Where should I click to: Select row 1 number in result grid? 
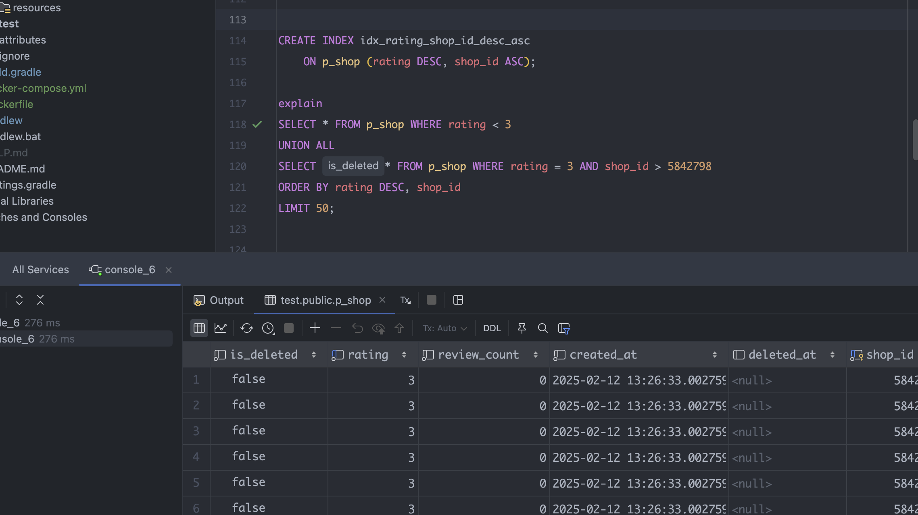coord(196,380)
